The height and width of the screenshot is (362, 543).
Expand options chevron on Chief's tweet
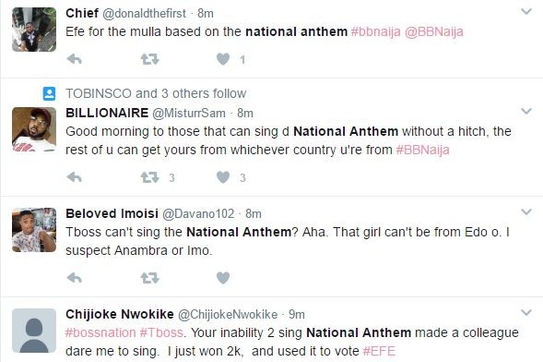[x=526, y=11]
